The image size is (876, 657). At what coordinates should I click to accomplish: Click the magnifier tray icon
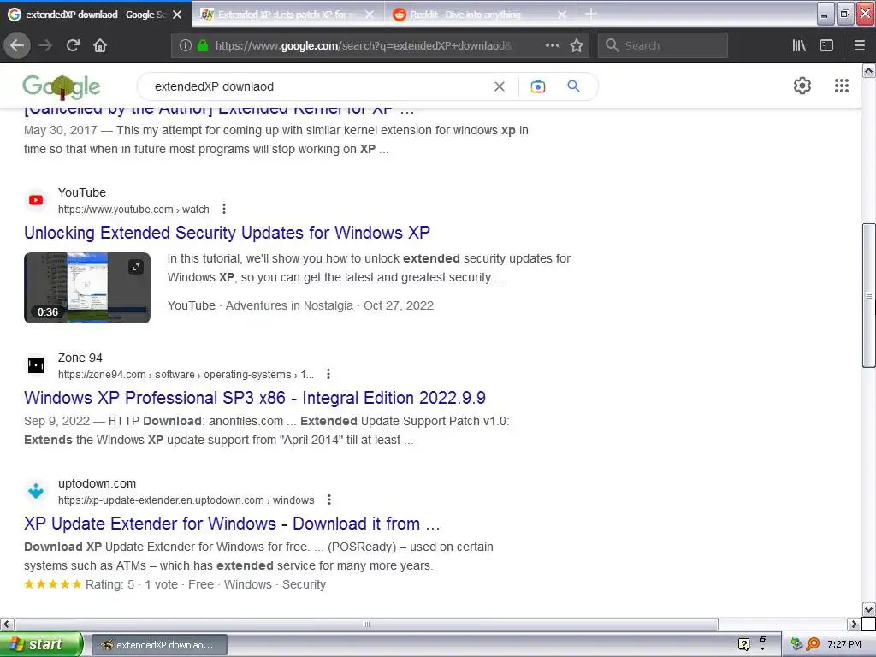tap(813, 644)
